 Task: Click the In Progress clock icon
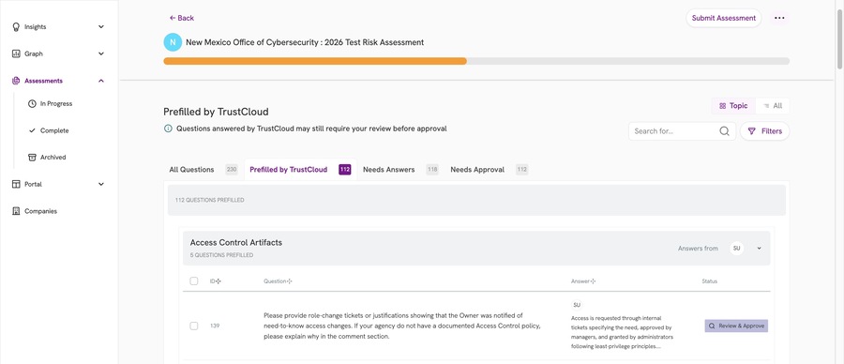(x=32, y=103)
